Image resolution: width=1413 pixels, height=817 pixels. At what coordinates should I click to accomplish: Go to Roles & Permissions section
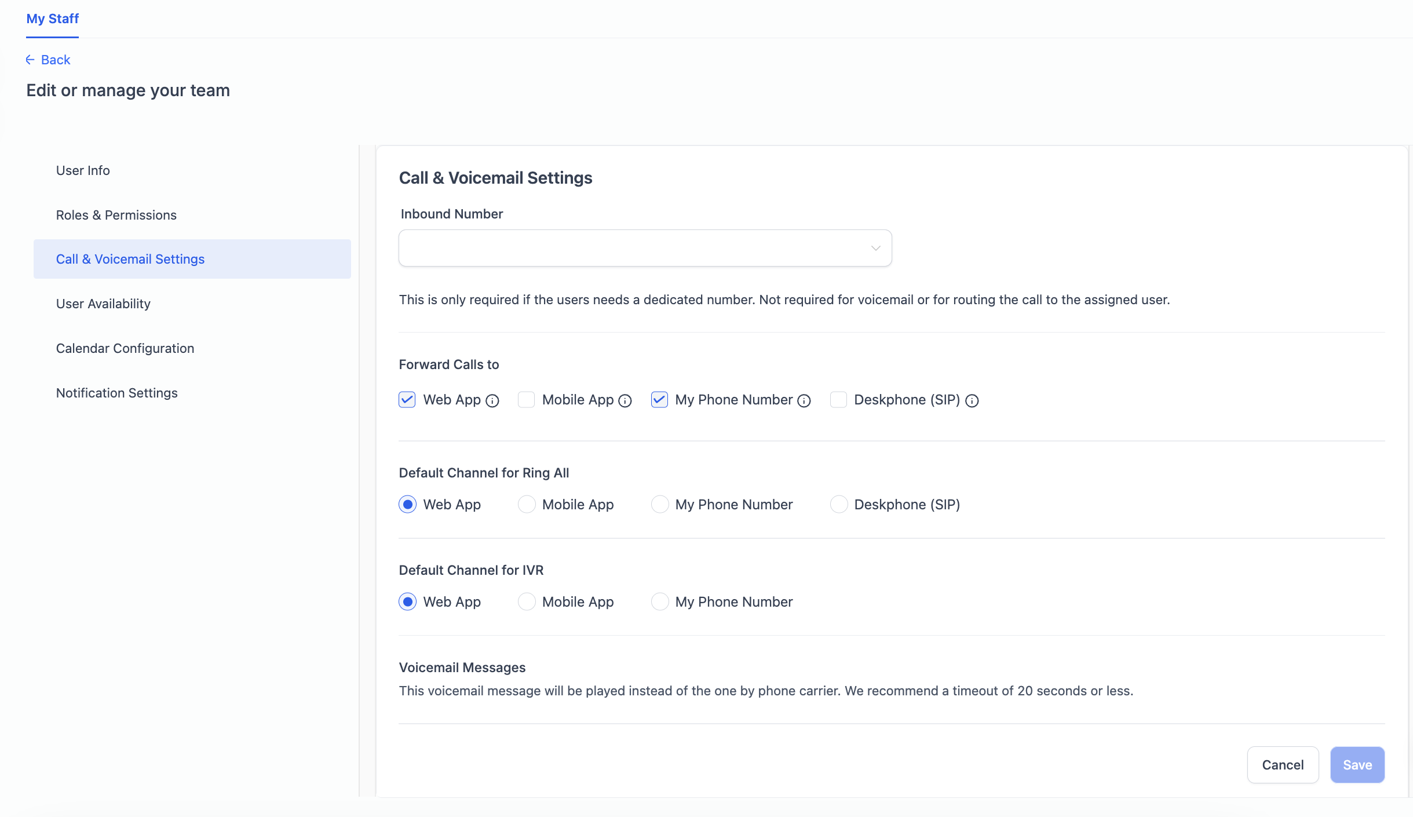116,215
